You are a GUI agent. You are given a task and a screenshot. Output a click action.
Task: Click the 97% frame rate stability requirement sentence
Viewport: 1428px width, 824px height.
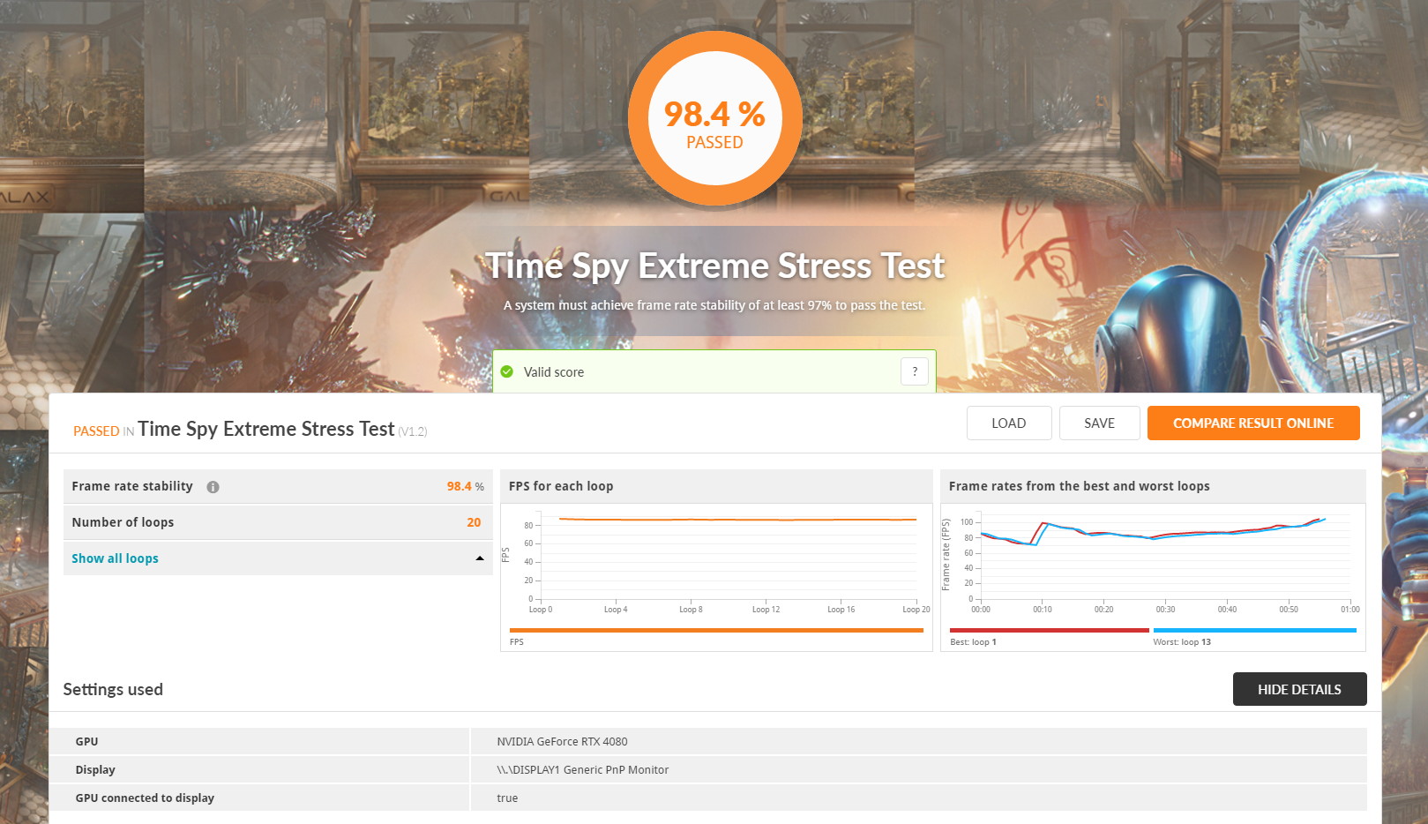point(714,305)
